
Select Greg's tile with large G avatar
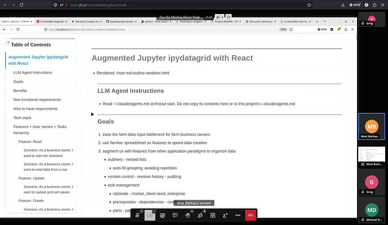[x=372, y=182]
